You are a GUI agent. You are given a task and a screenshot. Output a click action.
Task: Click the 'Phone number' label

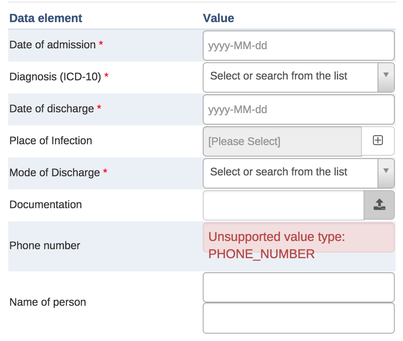tap(45, 246)
